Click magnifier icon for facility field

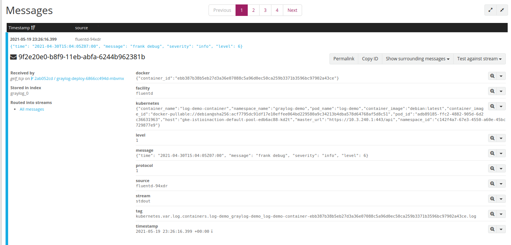pyautogui.click(x=492, y=91)
